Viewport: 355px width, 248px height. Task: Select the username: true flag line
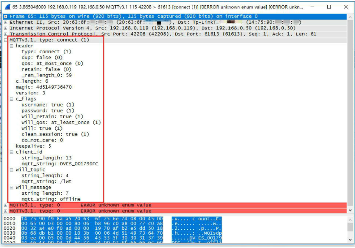point(48,105)
